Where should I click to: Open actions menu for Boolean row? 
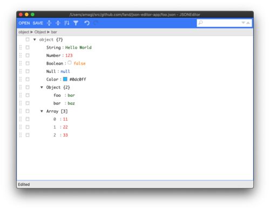pos(28,64)
